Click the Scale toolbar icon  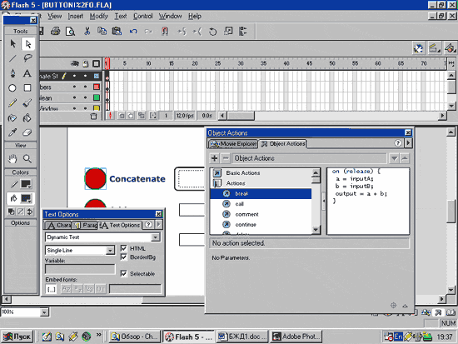pyautogui.click(x=228, y=31)
